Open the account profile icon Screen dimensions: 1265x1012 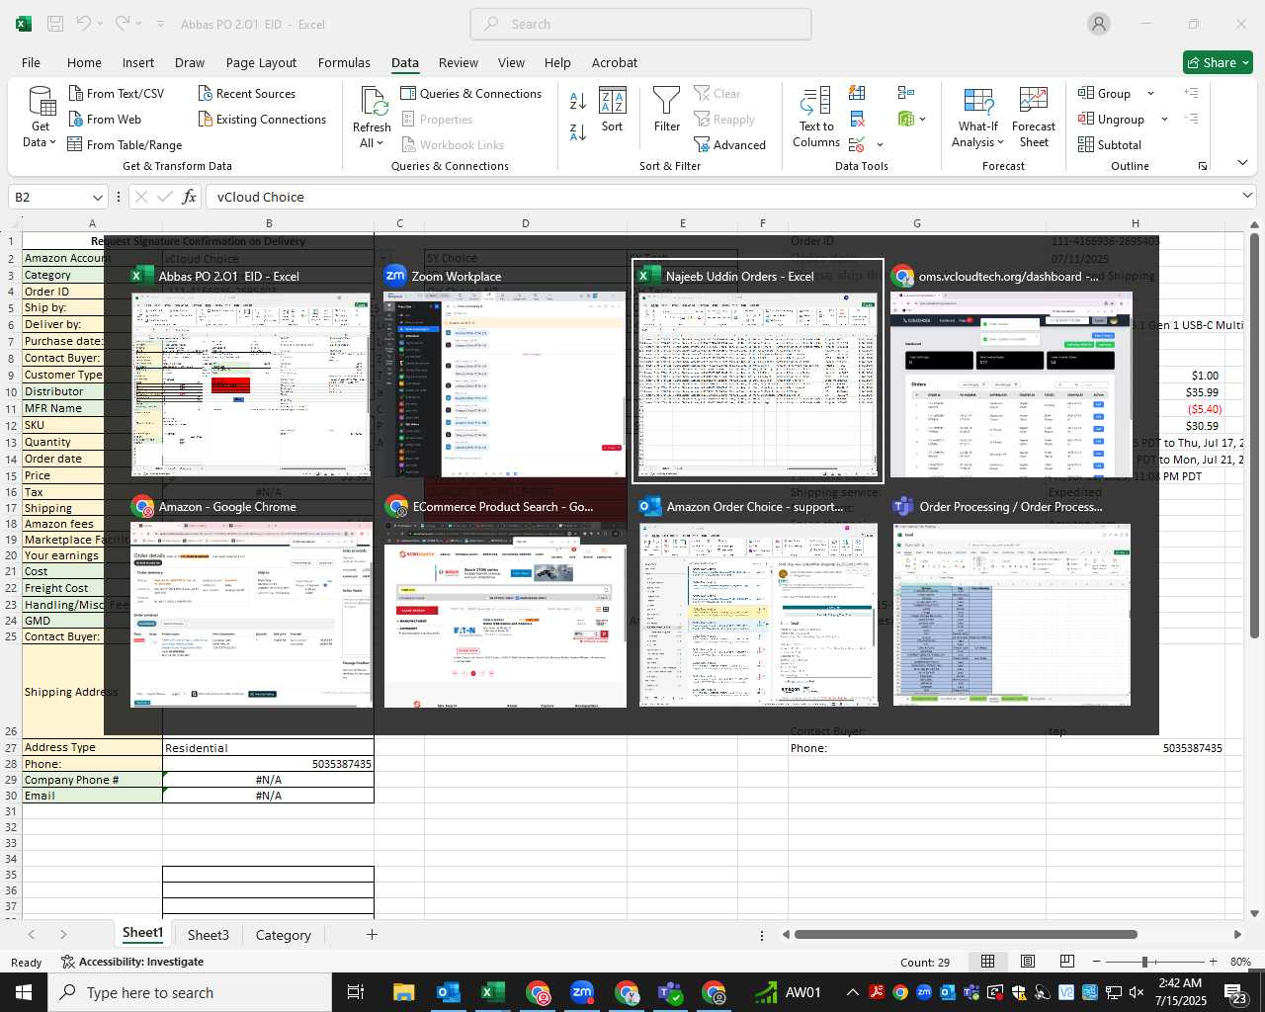(x=1099, y=24)
